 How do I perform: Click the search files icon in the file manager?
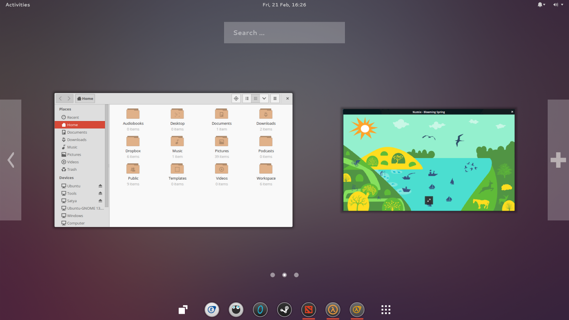coord(236,98)
